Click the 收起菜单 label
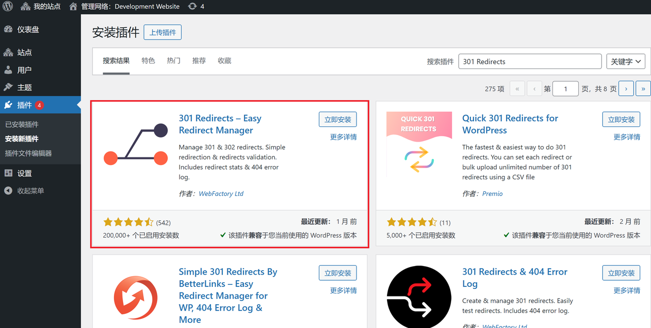Viewport: 651px width, 328px height. (31, 191)
